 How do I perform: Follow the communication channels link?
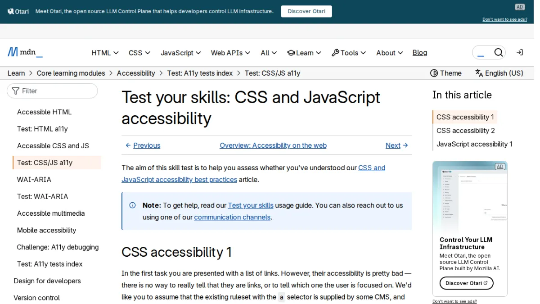click(x=232, y=217)
